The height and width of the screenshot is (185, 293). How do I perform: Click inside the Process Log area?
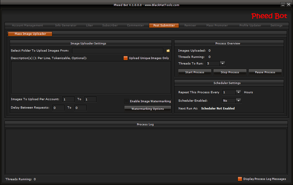(x=146, y=151)
